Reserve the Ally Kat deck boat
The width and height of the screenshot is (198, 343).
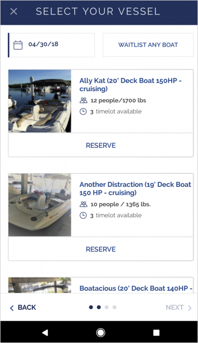[x=101, y=145]
